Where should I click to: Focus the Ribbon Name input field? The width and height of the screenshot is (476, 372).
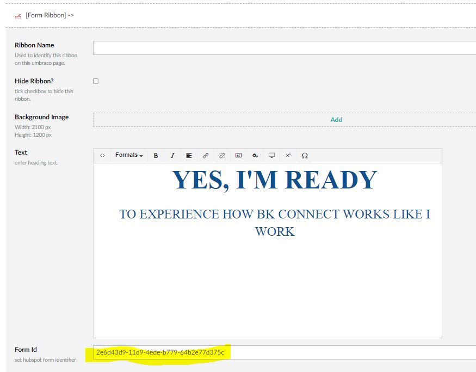click(x=285, y=48)
